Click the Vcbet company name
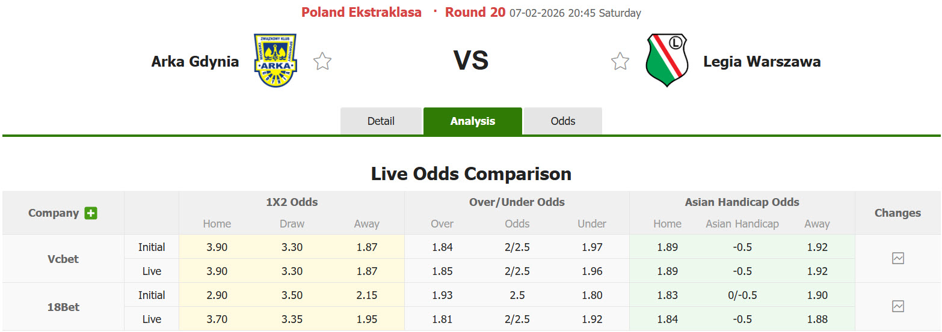This screenshot has width=942, height=332. (x=63, y=259)
